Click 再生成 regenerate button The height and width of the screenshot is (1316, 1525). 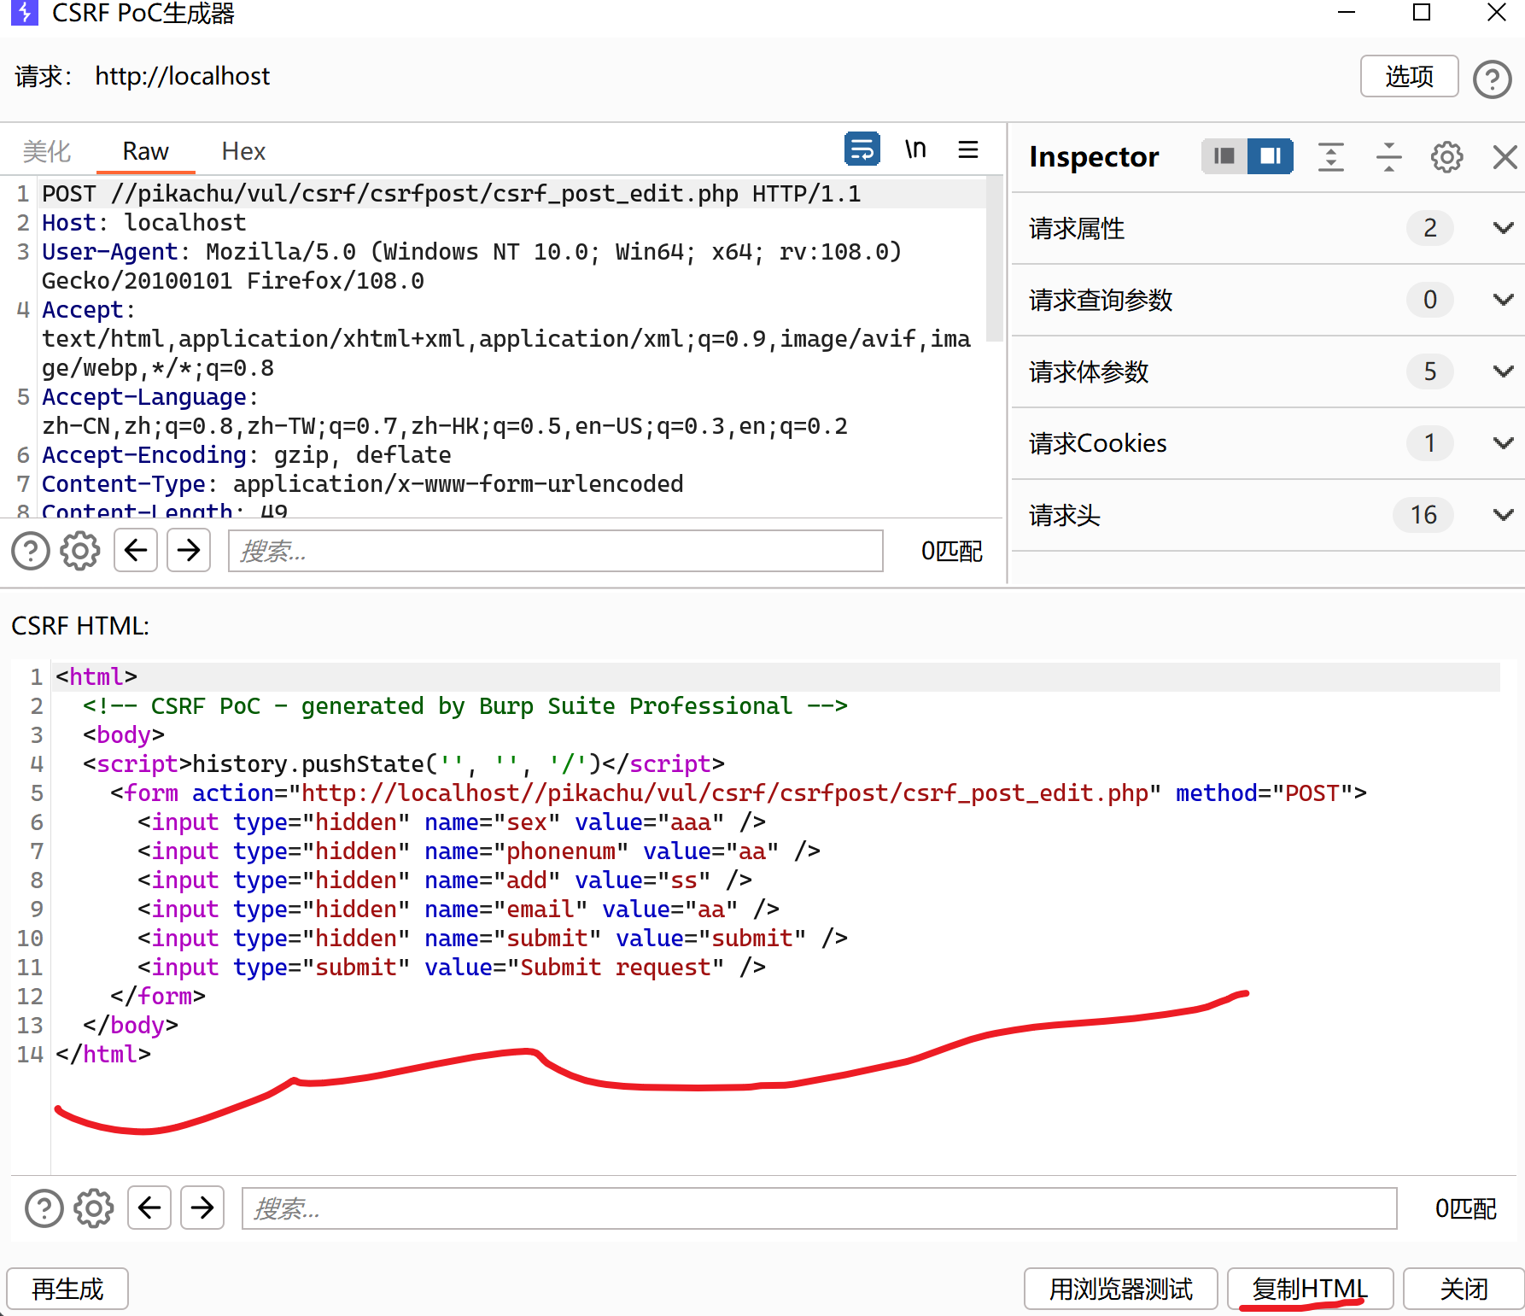tap(67, 1289)
